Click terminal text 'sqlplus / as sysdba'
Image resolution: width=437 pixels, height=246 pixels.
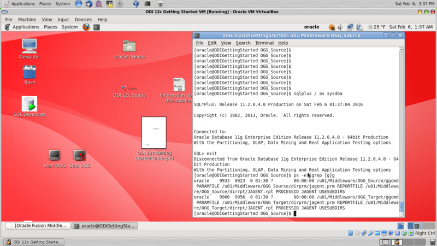point(318,93)
